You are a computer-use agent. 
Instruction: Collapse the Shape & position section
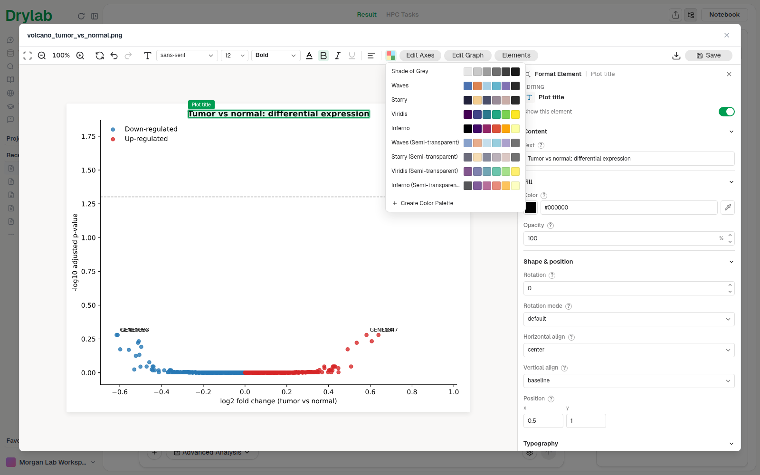[x=731, y=262]
